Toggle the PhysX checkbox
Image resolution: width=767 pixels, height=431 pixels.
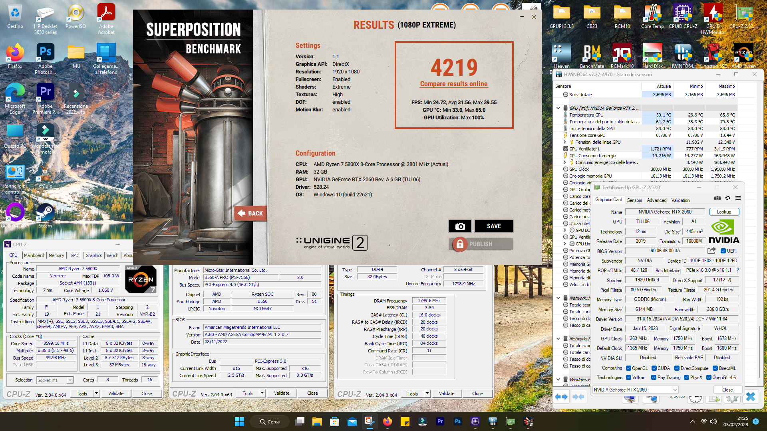(686, 378)
